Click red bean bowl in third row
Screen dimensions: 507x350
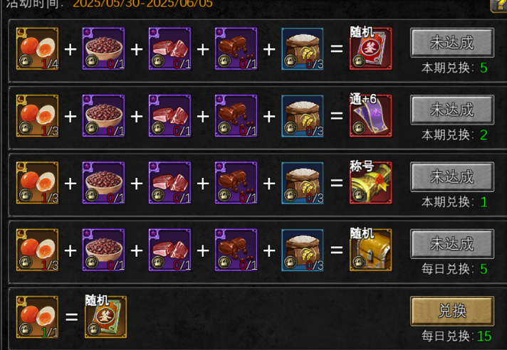tap(104, 183)
